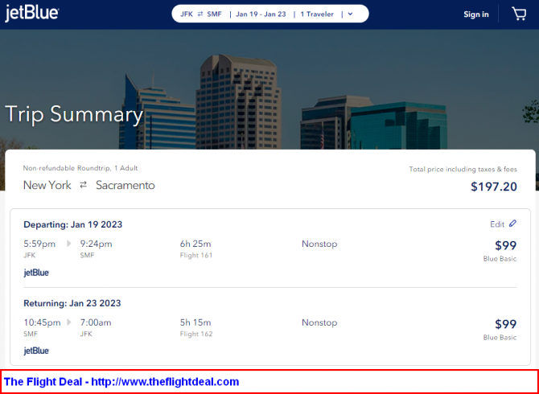The width and height of the screenshot is (539, 394).
Task: Click the 5:59pm departure time
Action: 39,244
